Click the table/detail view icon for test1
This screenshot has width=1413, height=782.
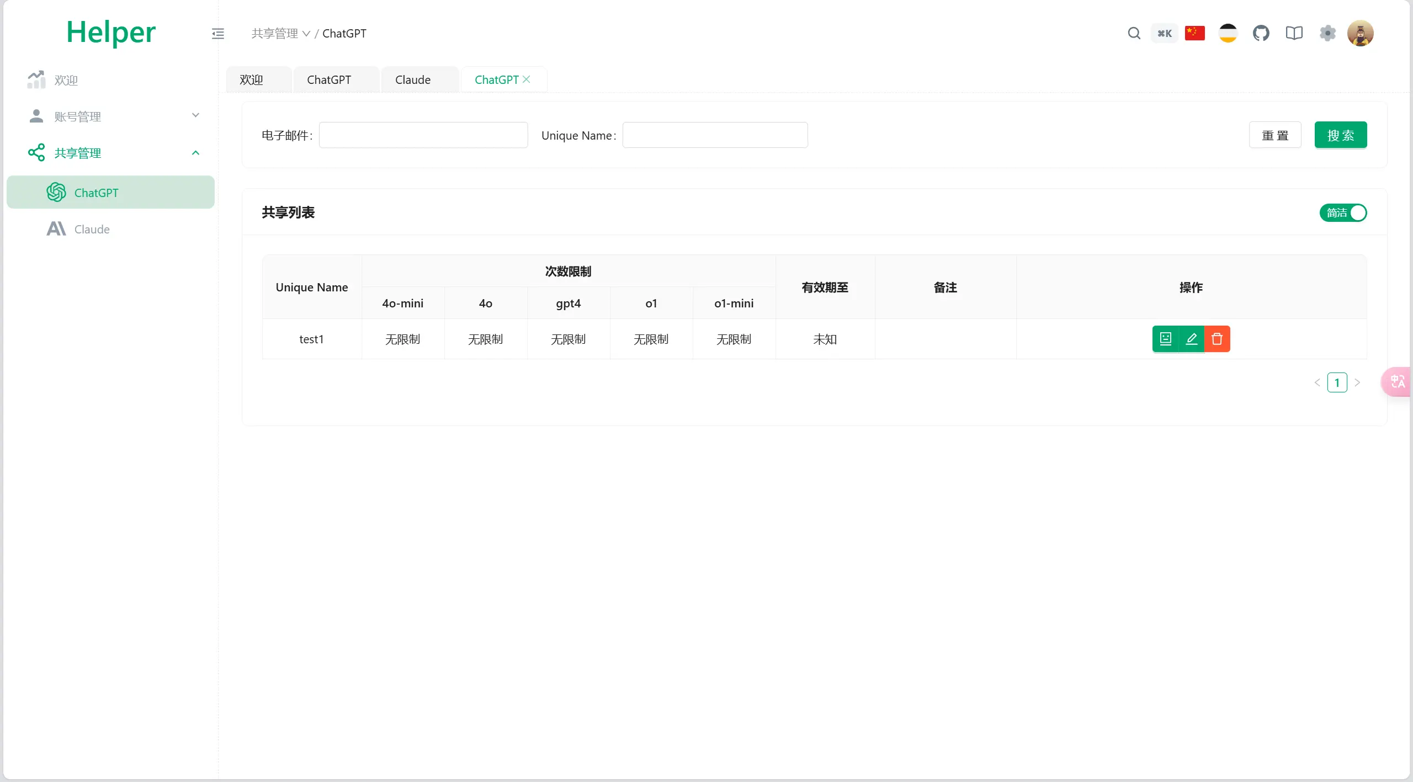[x=1166, y=339]
